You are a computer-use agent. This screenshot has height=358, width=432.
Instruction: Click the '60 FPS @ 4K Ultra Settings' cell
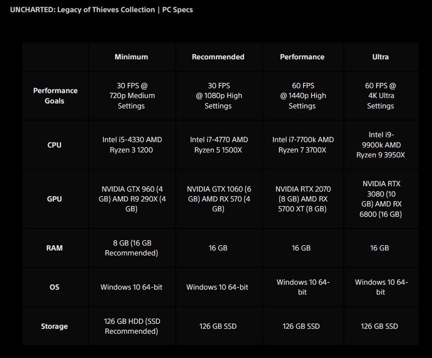coord(380,96)
